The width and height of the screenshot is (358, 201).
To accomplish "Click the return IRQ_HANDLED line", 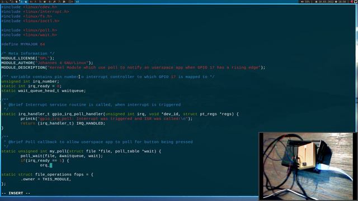I will pos(63,123).
